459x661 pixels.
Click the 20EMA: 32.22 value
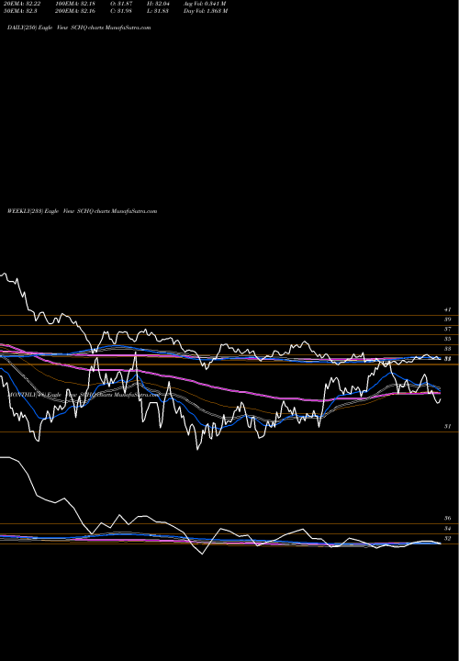tap(22, 4)
